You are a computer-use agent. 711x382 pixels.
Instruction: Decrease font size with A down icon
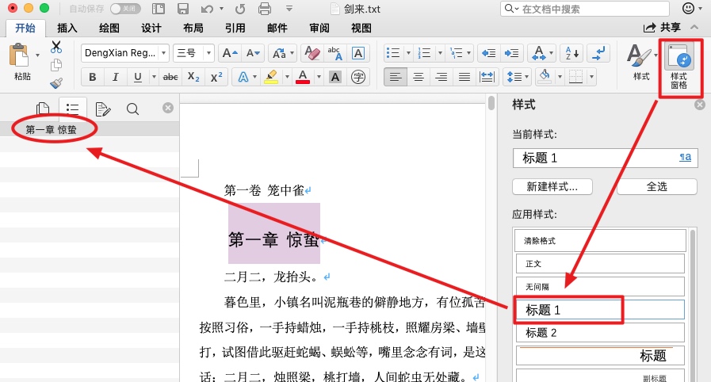click(x=253, y=53)
